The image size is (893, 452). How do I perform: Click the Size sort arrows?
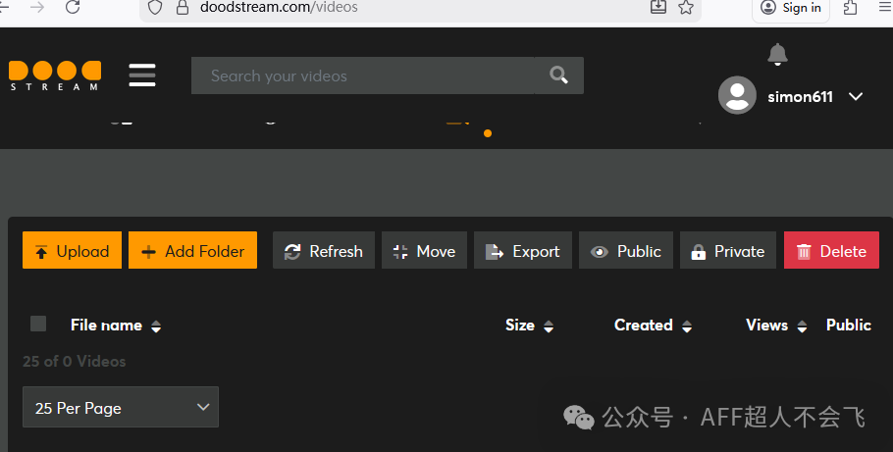point(549,326)
